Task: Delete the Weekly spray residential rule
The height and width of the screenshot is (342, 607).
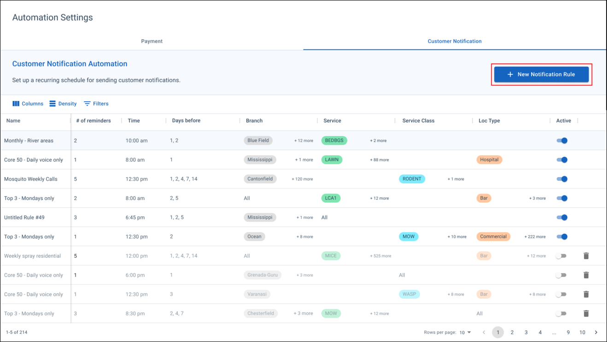Action: point(586,255)
